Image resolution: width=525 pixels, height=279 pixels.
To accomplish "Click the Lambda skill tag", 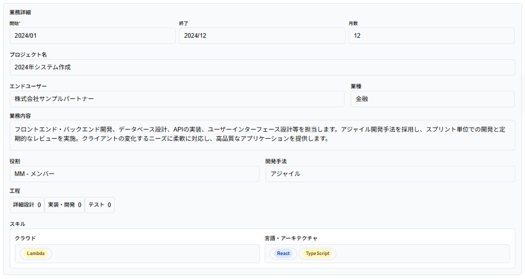I will pyautogui.click(x=36, y=253).
